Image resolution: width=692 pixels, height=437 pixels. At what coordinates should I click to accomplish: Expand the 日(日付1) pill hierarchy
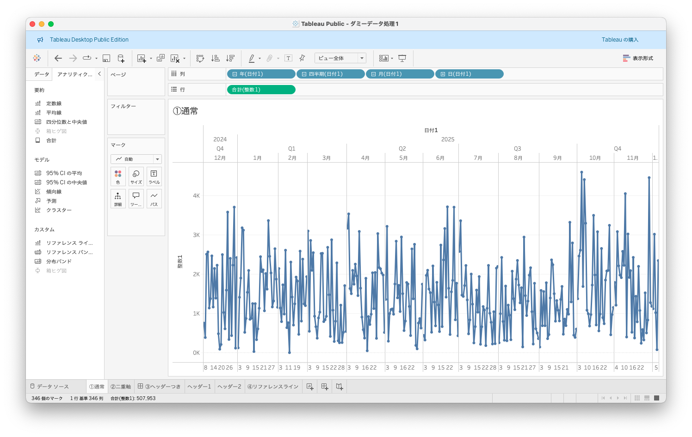[x=443, y=74]
